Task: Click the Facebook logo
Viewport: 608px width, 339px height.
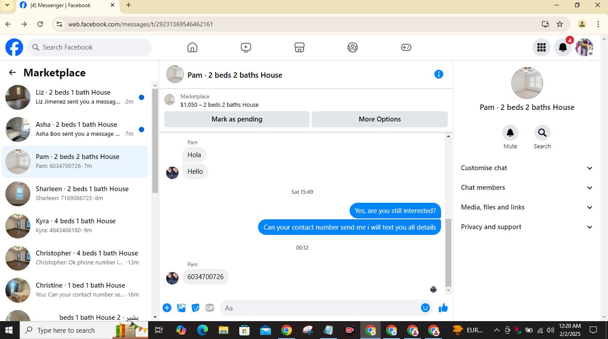Action: [14, 47]
